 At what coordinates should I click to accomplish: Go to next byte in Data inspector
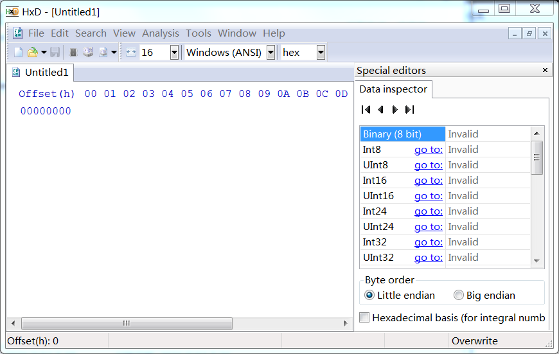click(395, 110)
